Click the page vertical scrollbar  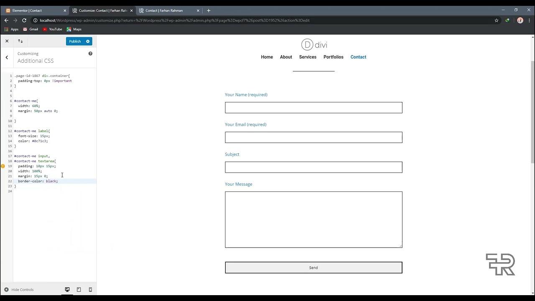[x=532, y=112]
